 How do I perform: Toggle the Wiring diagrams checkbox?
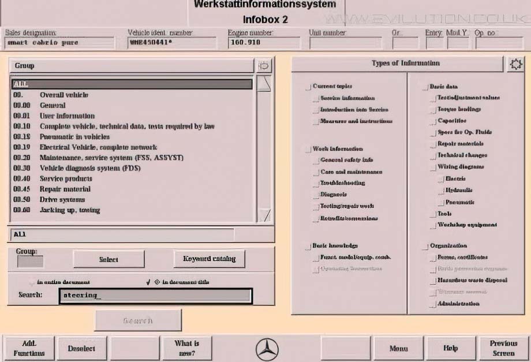tap(433, 167)
